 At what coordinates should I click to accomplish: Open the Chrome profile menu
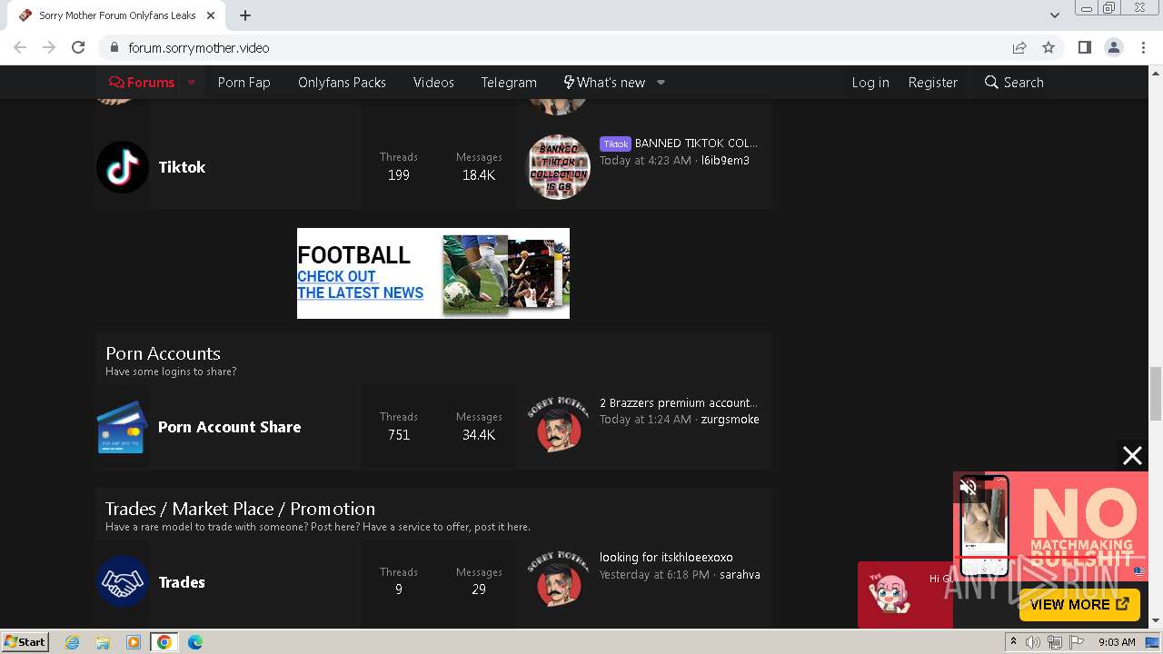click(1114, 47)
